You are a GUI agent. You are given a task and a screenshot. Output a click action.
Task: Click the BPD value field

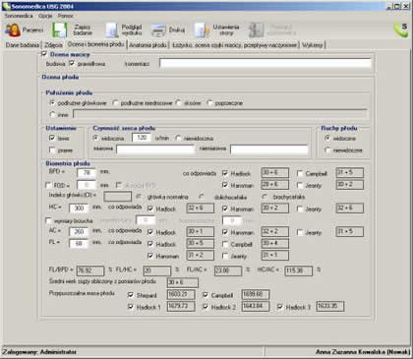click(x=87, y=173)
